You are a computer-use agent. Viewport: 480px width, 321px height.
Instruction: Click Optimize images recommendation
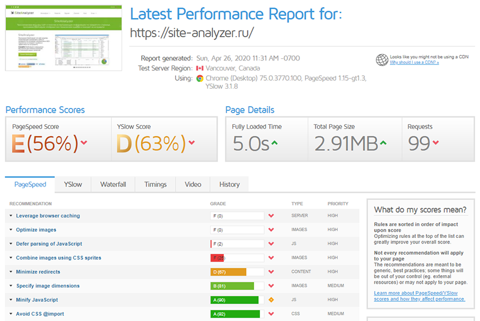36,229
